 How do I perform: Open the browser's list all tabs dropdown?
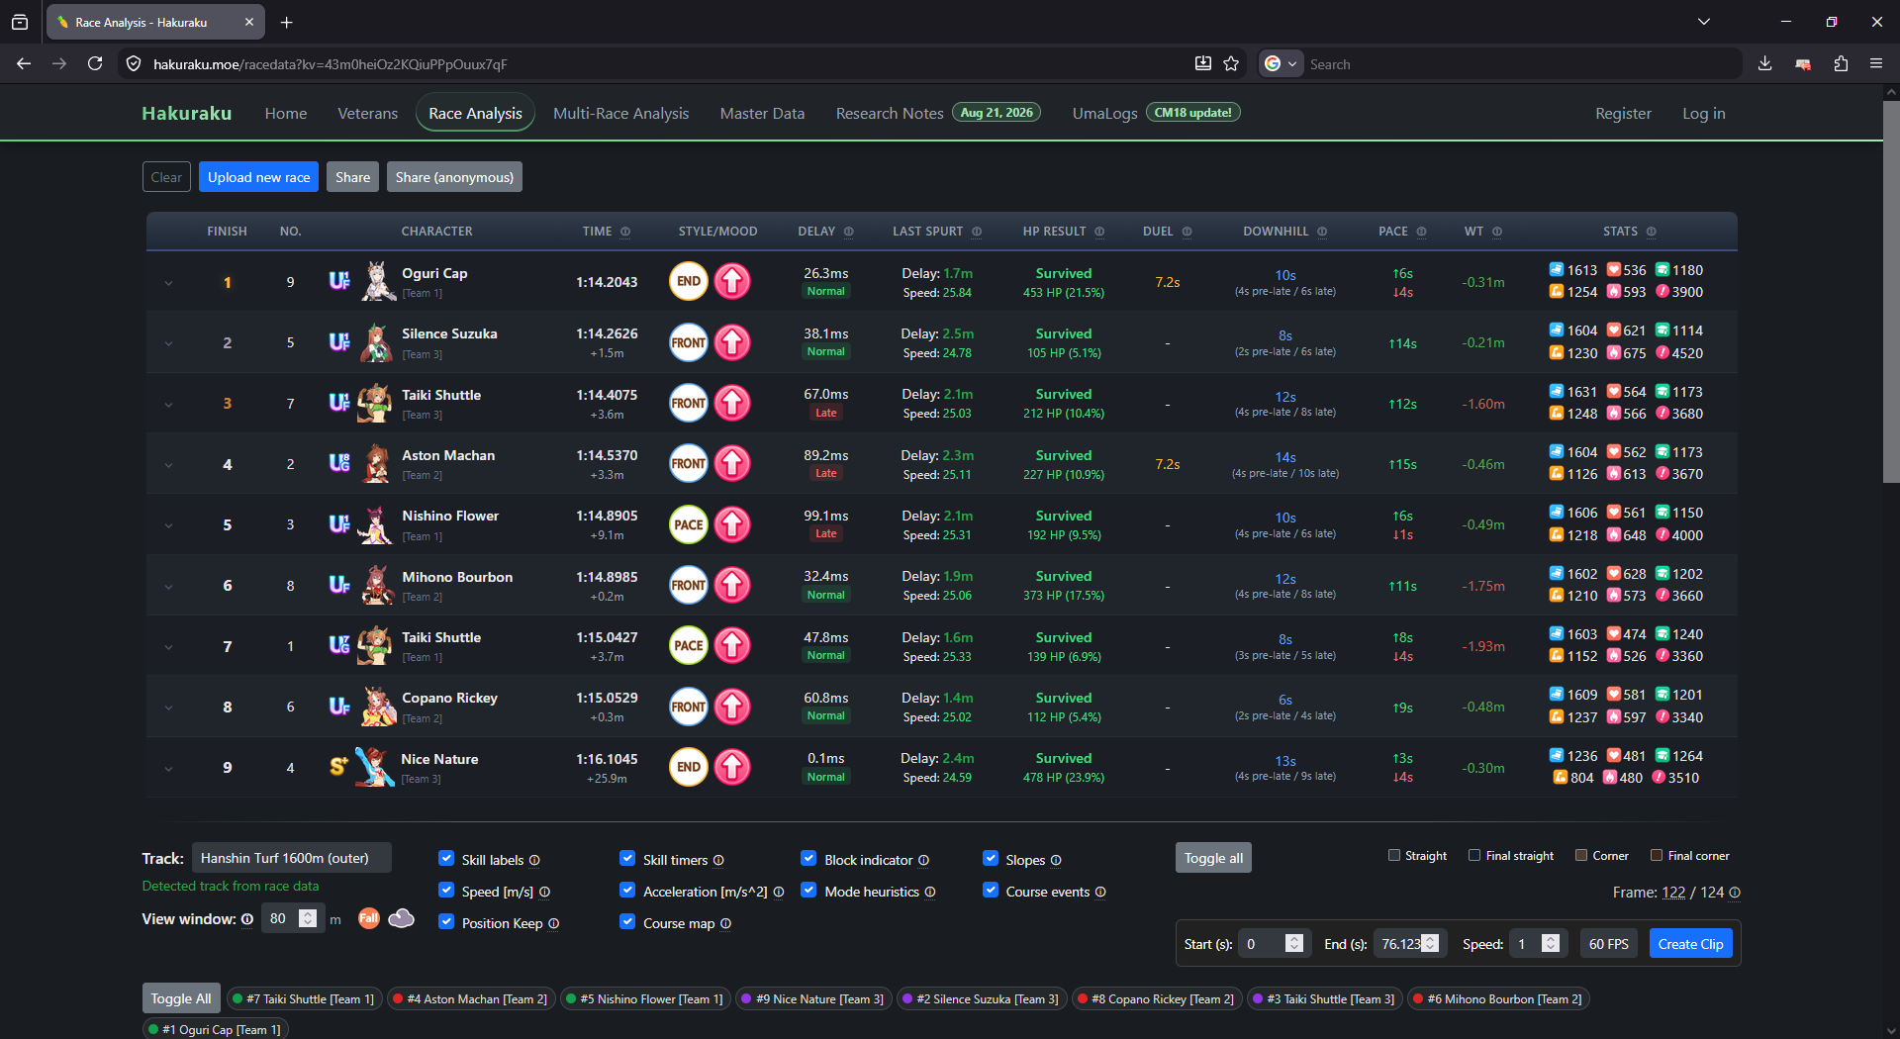click(x=1704, y=22)
